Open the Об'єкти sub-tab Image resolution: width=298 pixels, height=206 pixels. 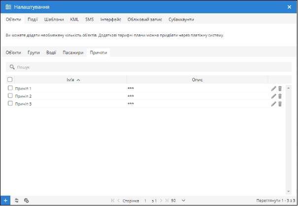coord(13,53)
